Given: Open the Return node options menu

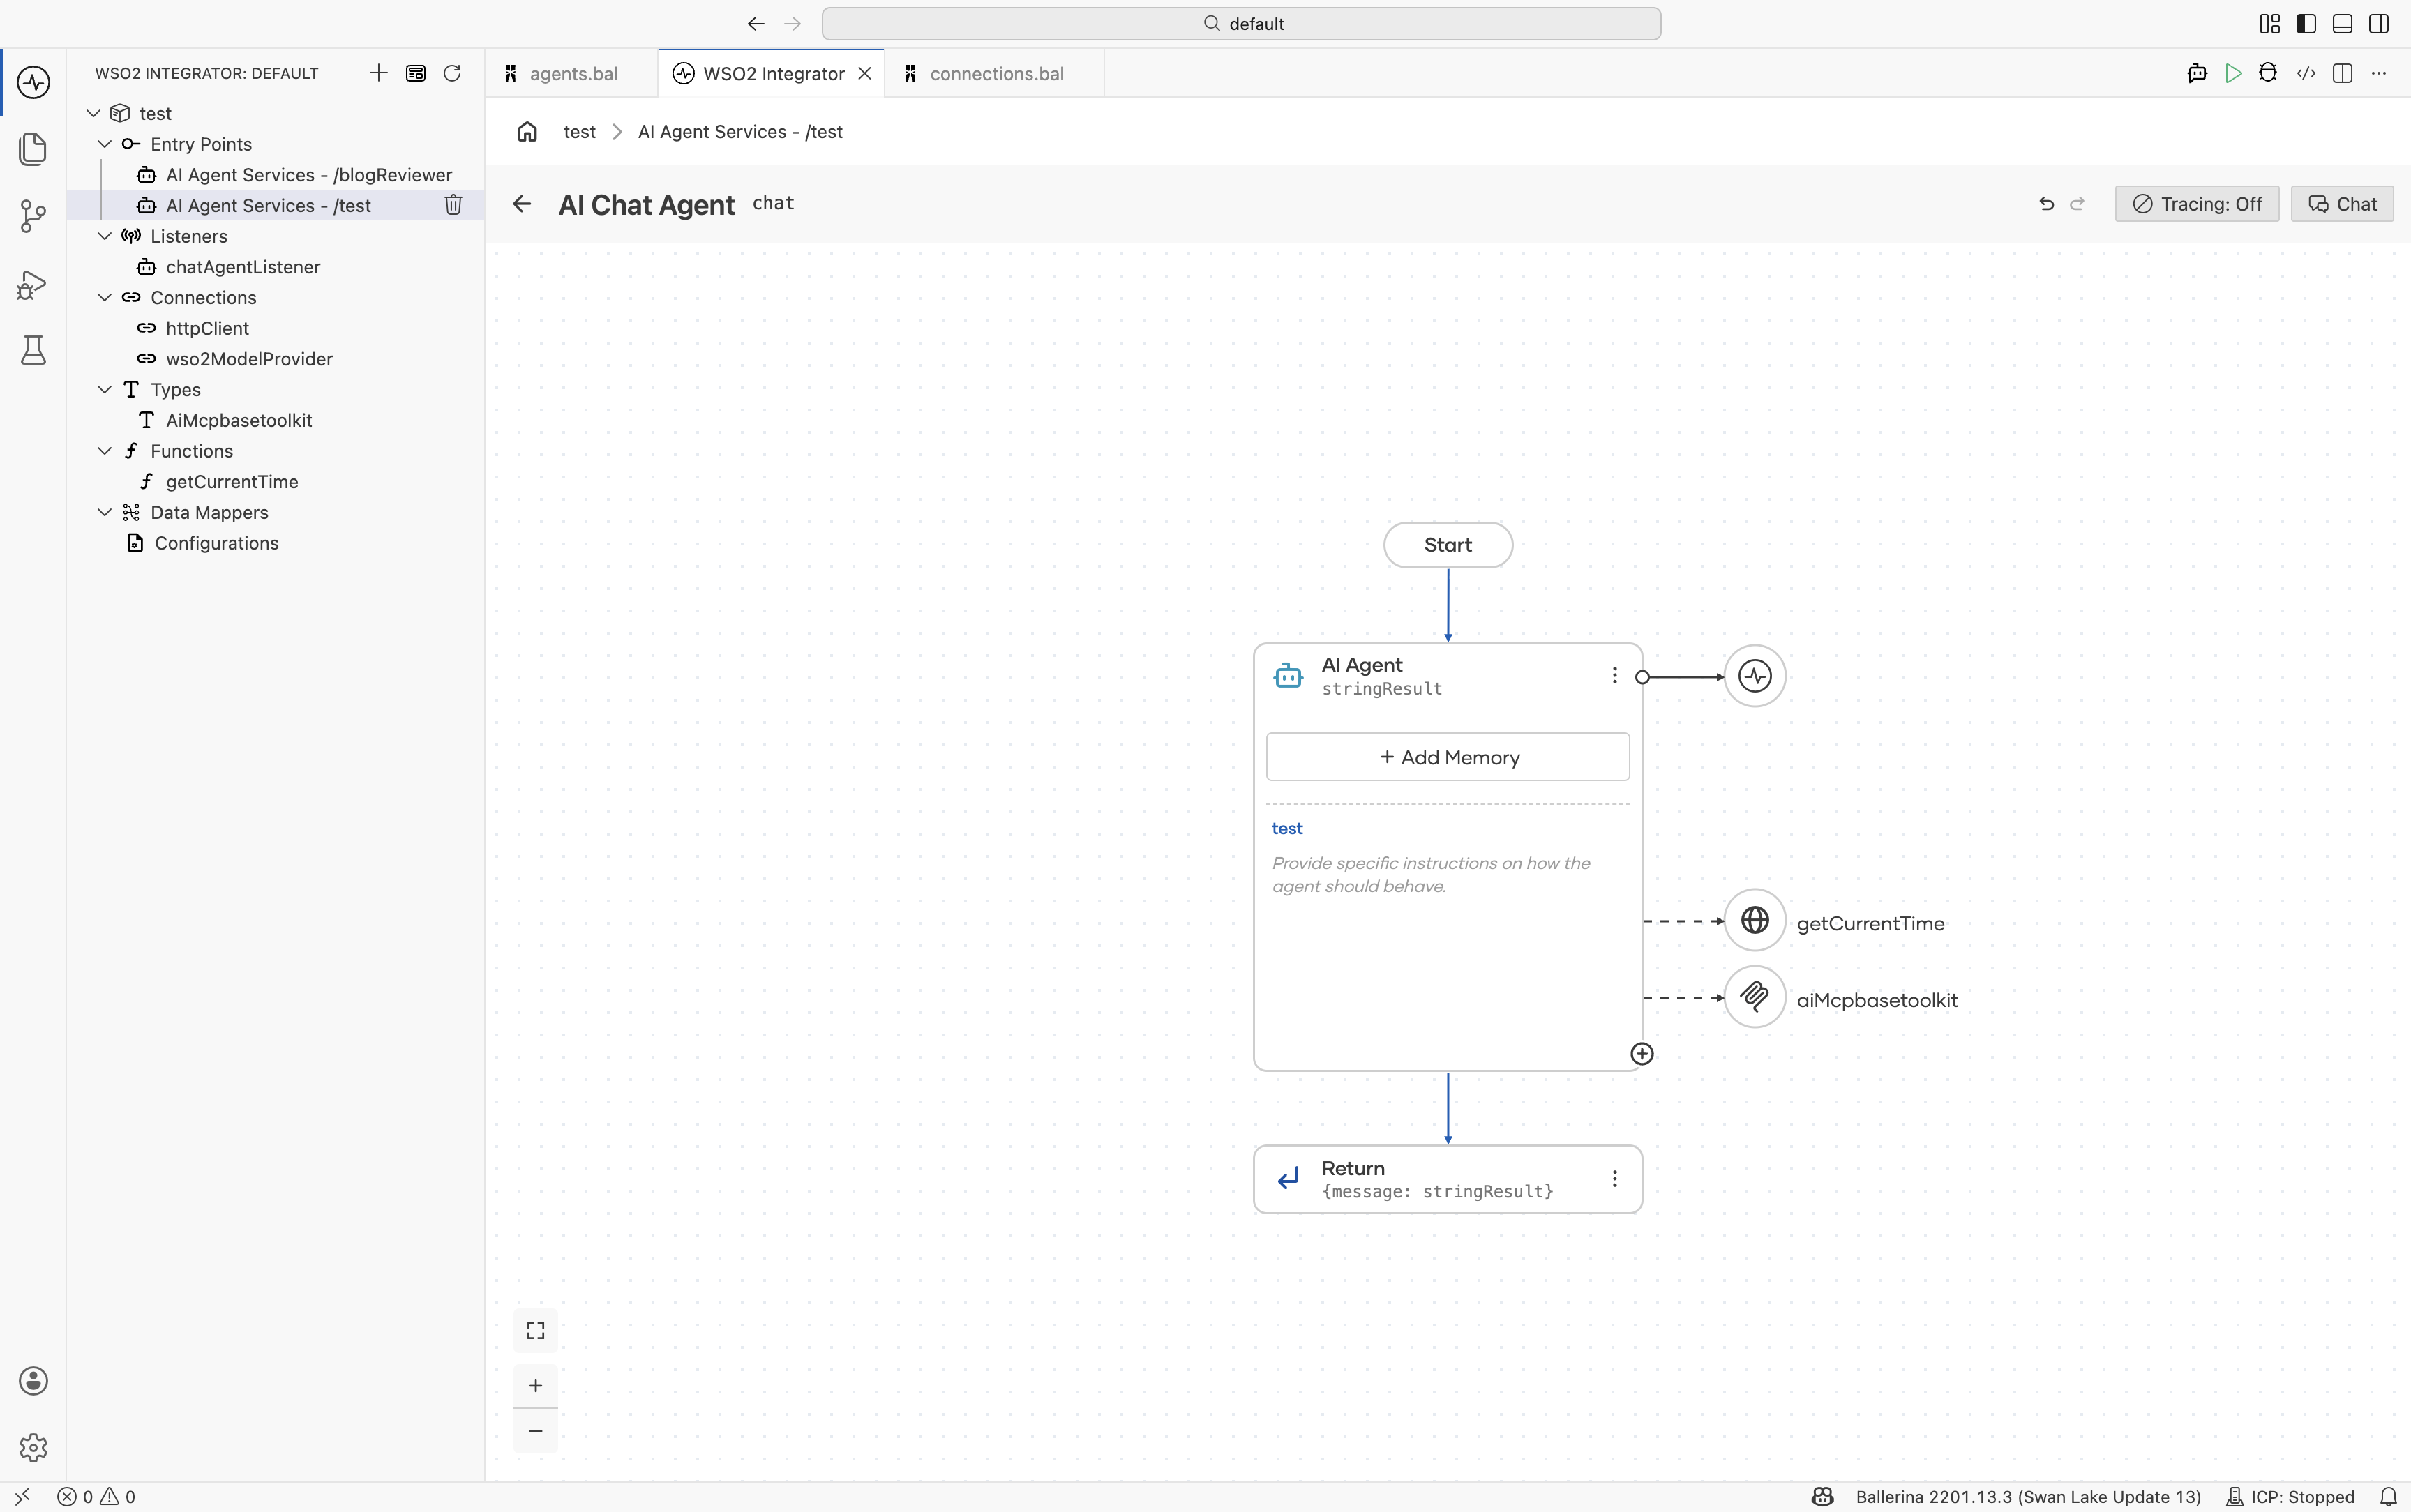Looking at the screenshot, I should (x=1614, y=1179).
